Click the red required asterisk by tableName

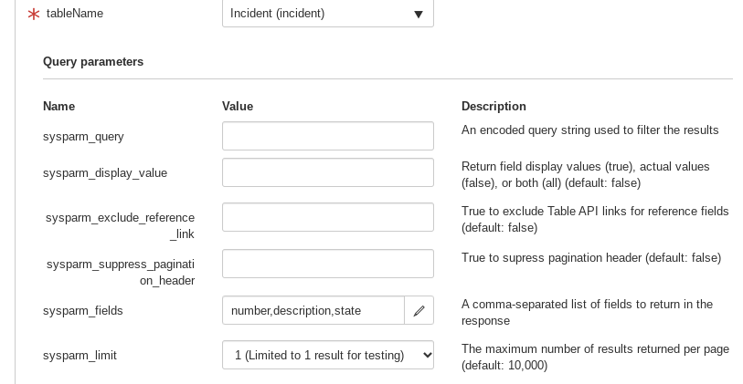click(x=34, y=15)
